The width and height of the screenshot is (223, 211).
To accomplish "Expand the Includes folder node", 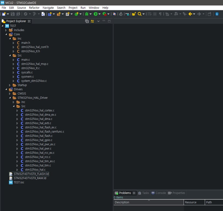I will tap(6, 30).
